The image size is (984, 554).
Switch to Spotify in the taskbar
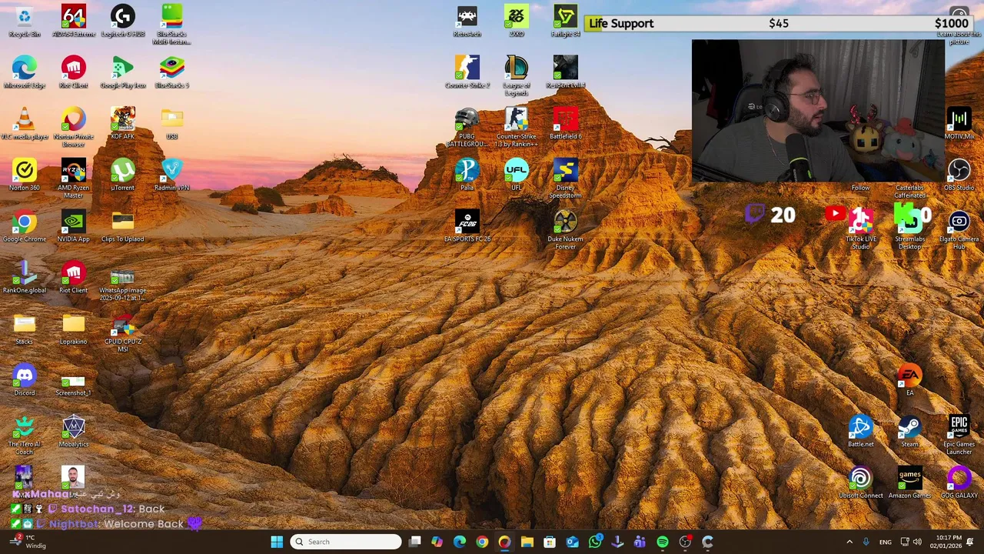click(663, 542)
